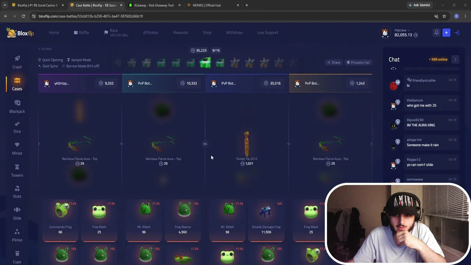The width and height of the screenshot is (471, 265).
Task: Click the 35,225 battle total value
Action: tap(198, 50)
